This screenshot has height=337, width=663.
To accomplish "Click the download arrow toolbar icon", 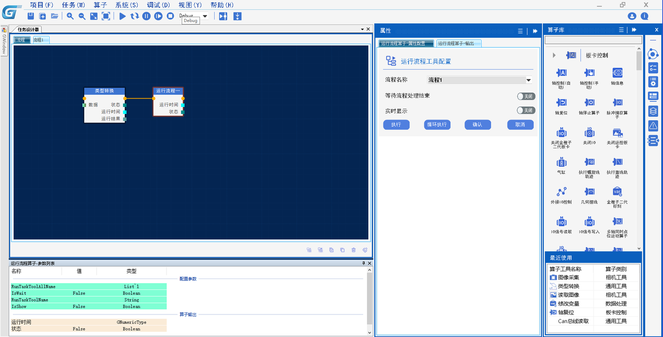I will point(237,16).
